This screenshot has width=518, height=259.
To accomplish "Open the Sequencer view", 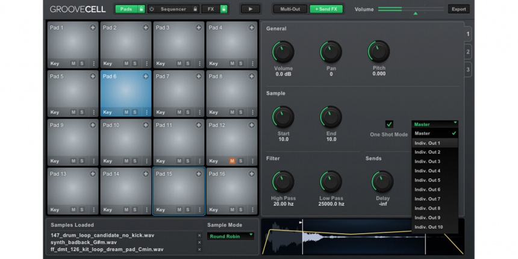I will tap(173, 9).
